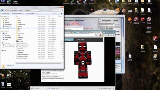Viewport: 160px width, 90px height.
Task: Open Chrome's hamburger menu
Action: (x=113, y=35)
